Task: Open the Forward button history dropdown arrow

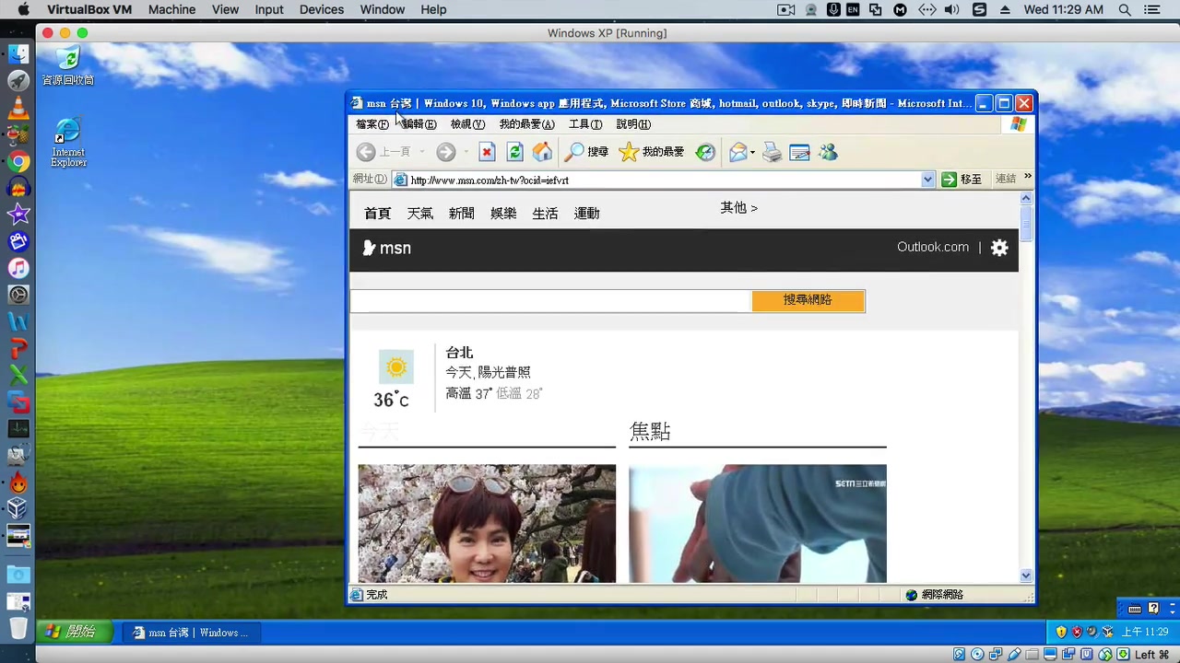Action: click(466, 152)
